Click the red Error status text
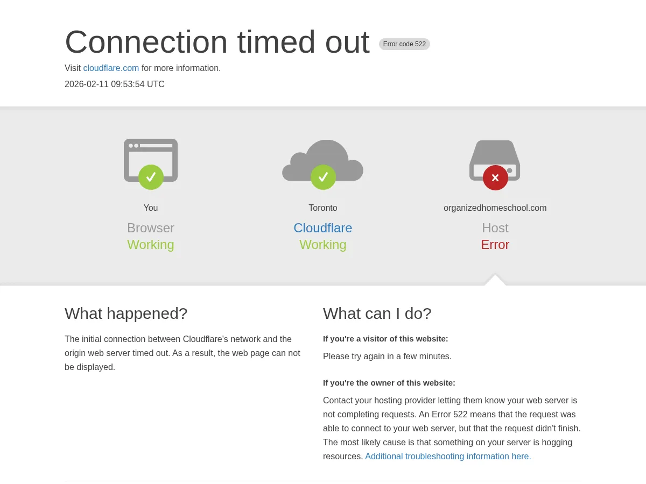The width and height of the screenshot is (646, 484). click(x=495, y=245)
